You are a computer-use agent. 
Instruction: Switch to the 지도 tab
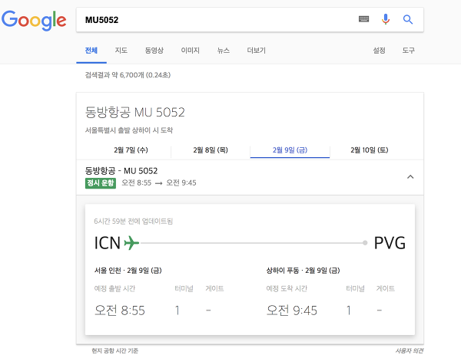[121, 51]
